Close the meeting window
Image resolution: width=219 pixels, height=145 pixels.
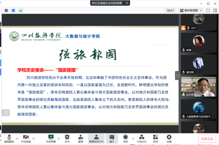215,4
